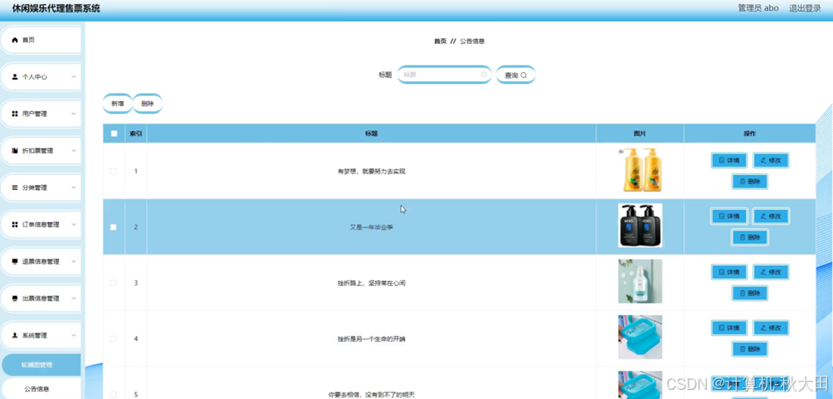Image resolution: width=833 pixels, height=399 pixels.
Task: Click 退出登录 link in header
Action: click(x=805, y=8)
